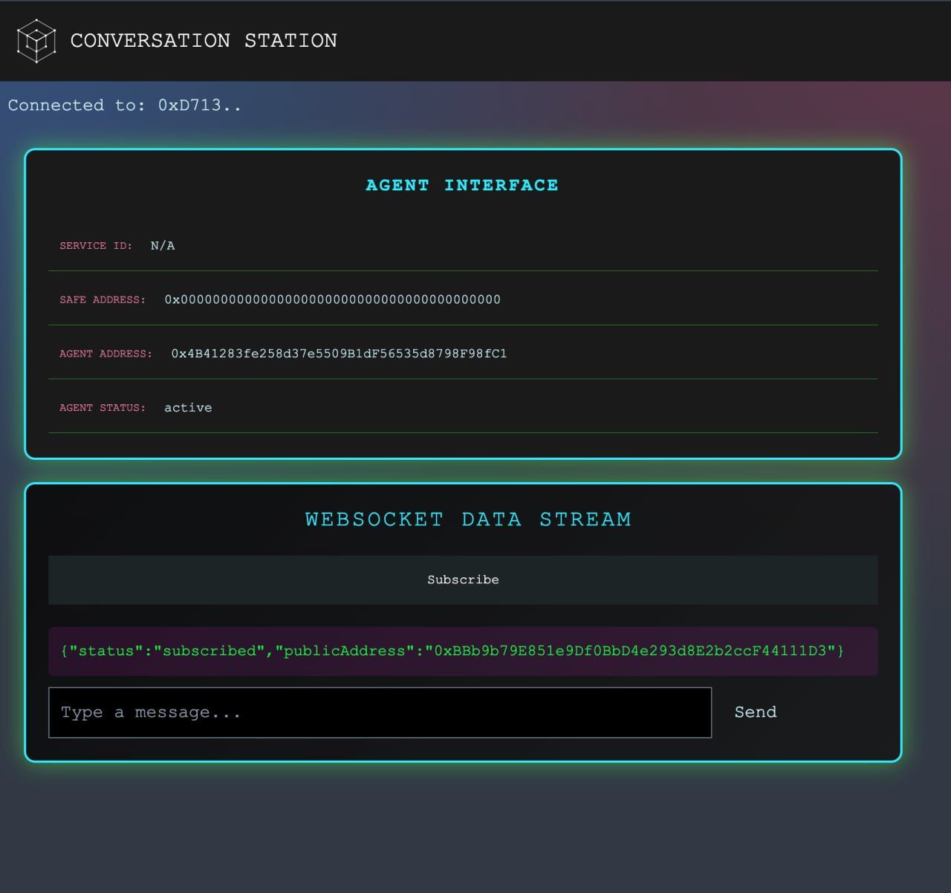The height and width of the screenshot is (893, 951).
Task: Click the Agent Address label
Action: [106, 354]
